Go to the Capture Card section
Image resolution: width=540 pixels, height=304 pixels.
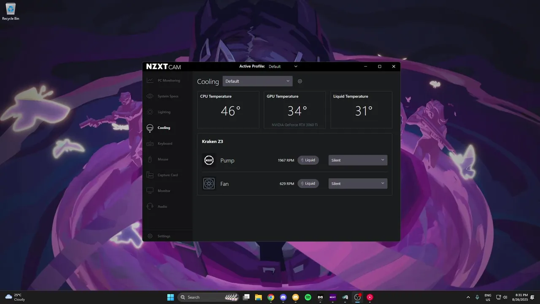[167, 175]
